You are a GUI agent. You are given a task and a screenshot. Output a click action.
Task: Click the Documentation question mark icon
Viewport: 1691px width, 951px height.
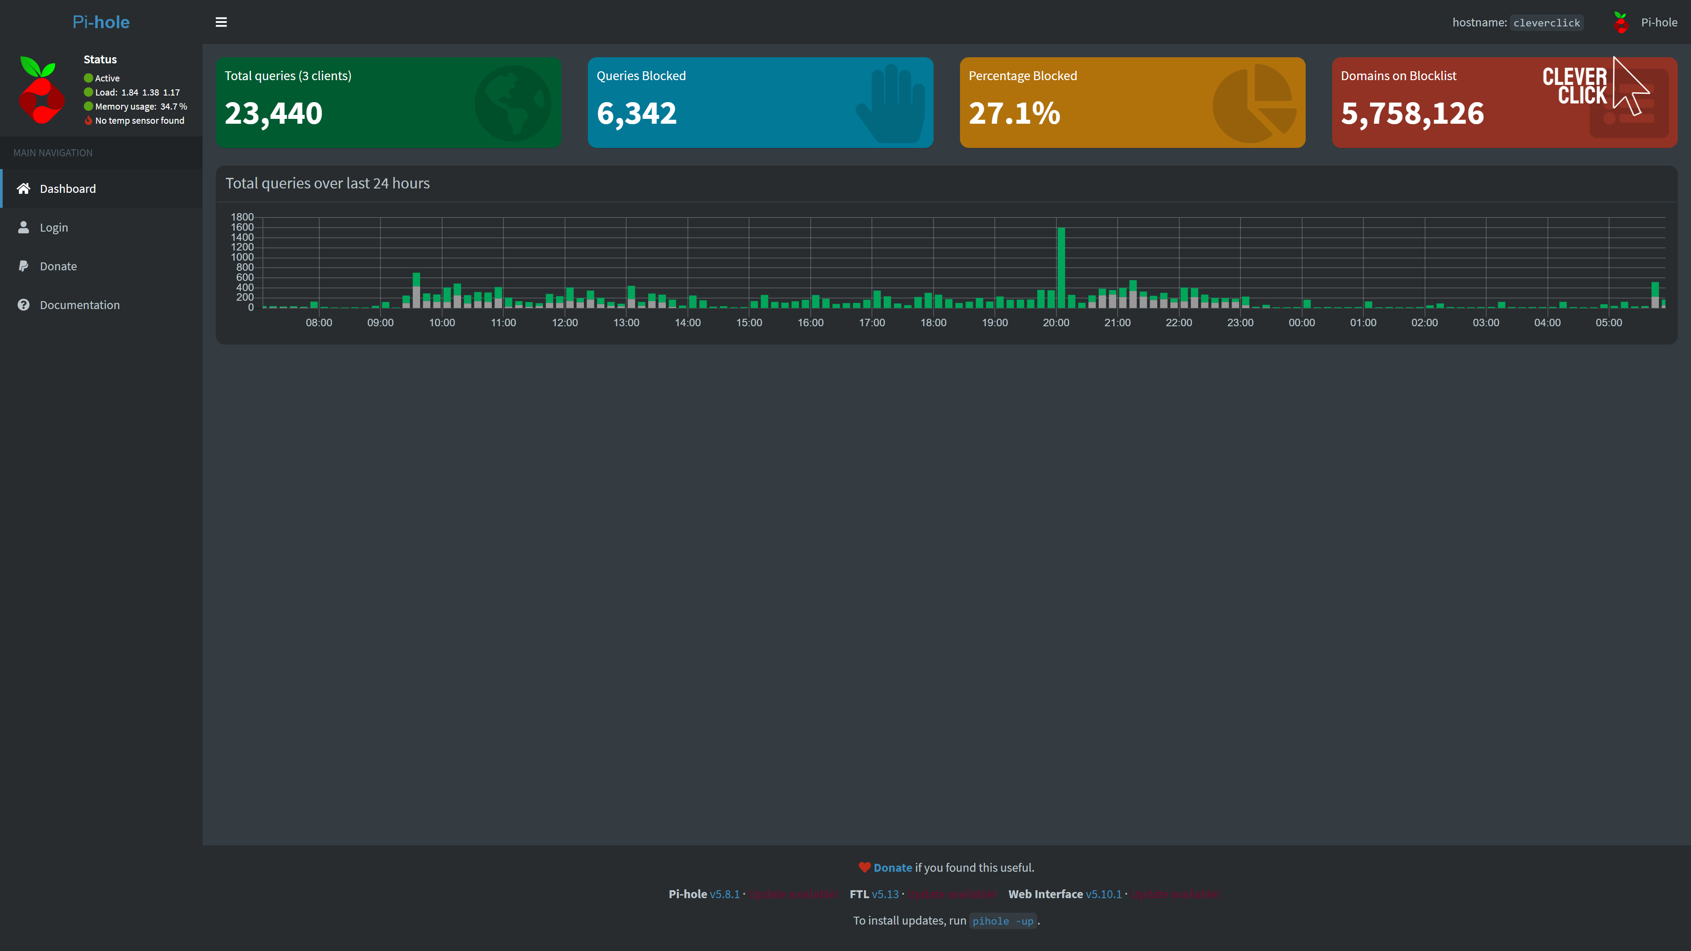coord(24,305)
